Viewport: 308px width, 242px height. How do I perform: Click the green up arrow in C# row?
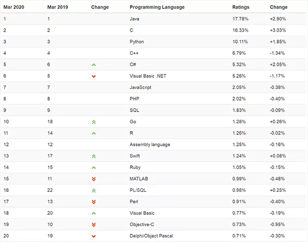coord(94,65)
